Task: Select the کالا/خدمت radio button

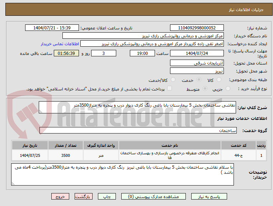Action: coord(173,80)
